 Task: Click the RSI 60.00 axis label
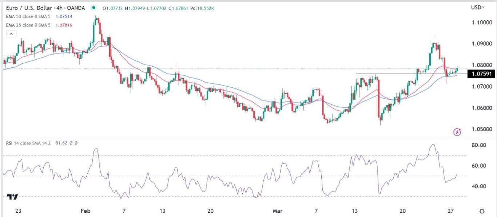point(479,166)
